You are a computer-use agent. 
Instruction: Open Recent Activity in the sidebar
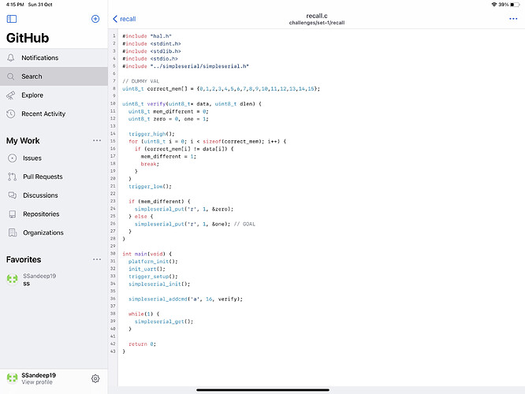coord(54,113)
